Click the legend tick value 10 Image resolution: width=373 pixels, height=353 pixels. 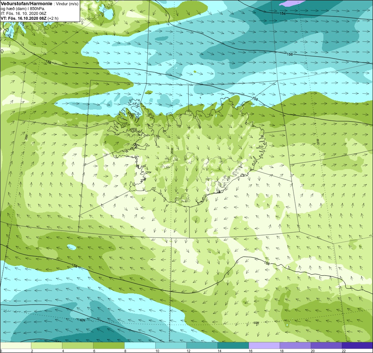point(157,351)
